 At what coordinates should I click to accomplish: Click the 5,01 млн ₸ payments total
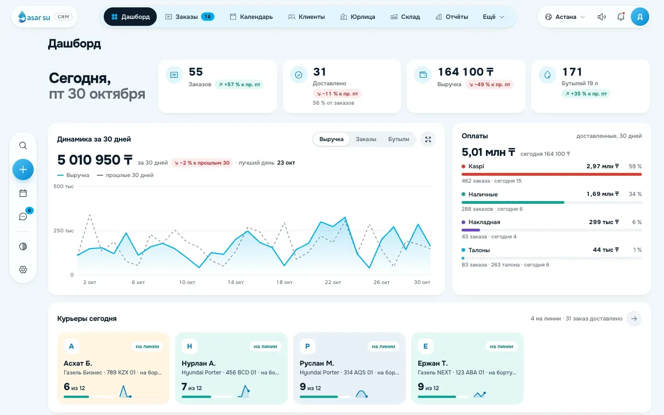pos(488,152)
